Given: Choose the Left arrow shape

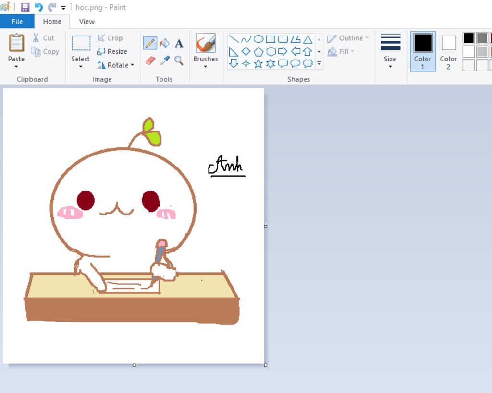Looking at the screenshot, I should (x=295, y=51).
